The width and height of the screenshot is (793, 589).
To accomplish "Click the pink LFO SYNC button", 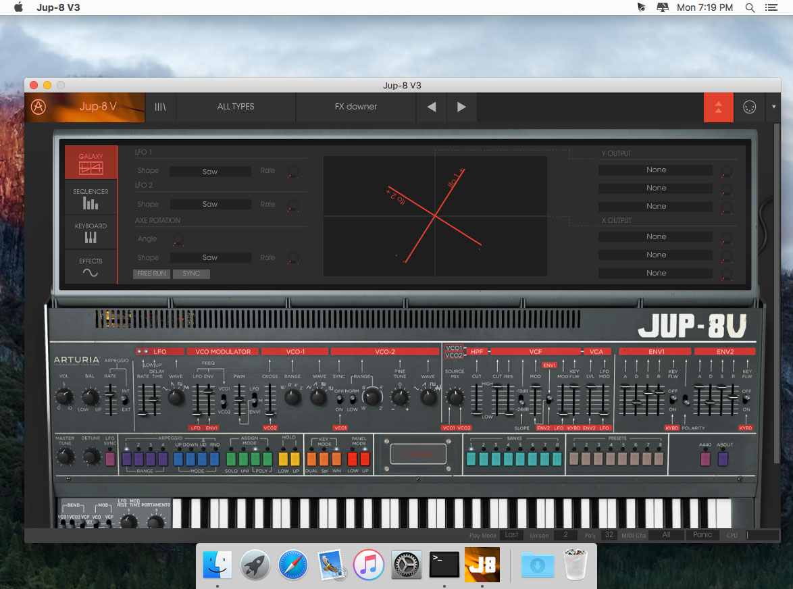I will (x=109, y=459).
